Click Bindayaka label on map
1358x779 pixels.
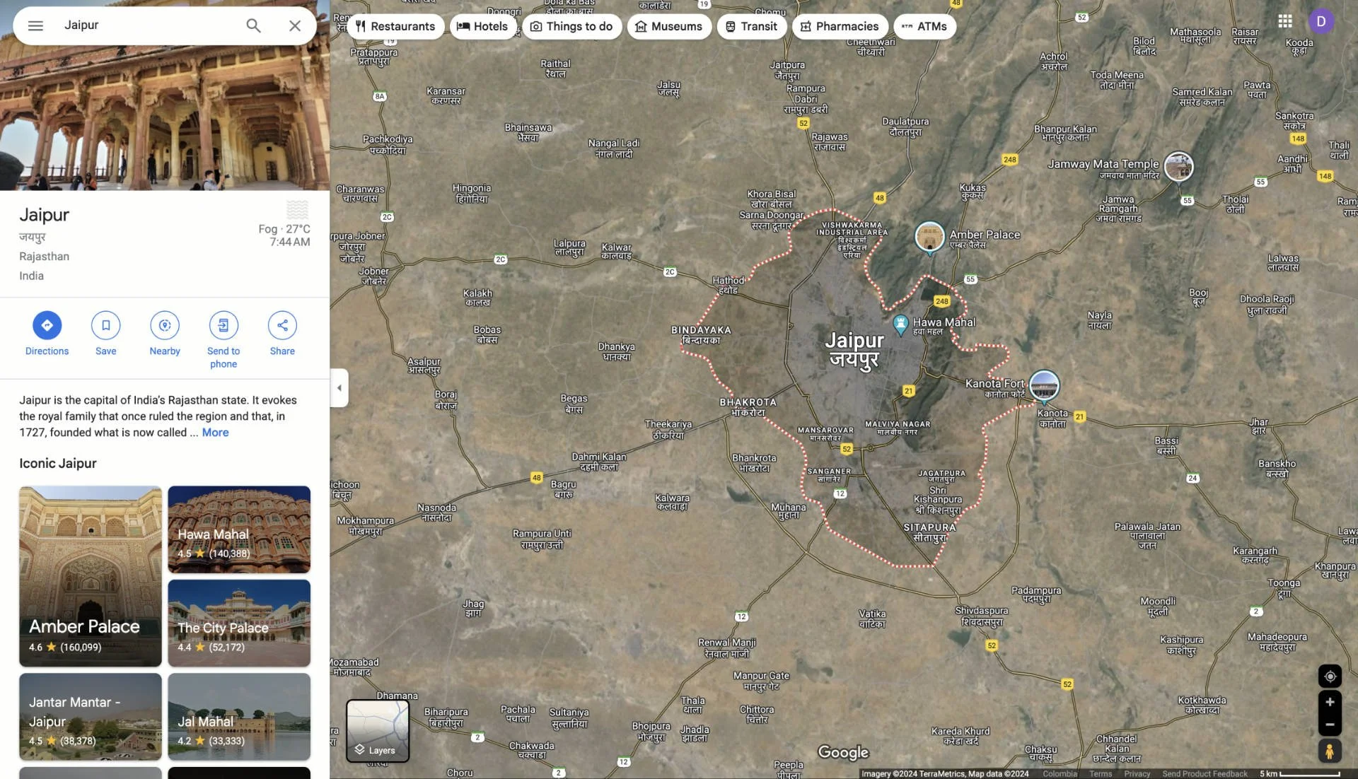(x=701, y=335)
